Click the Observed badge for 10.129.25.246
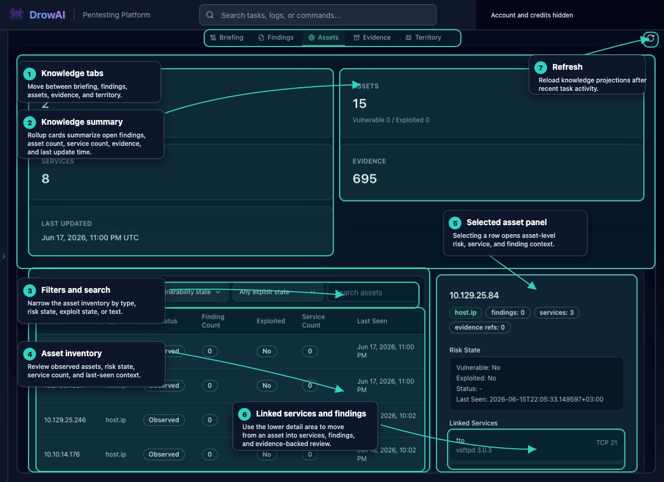The height and width of the screenshot is (482, 664). [x=164, y=420]
